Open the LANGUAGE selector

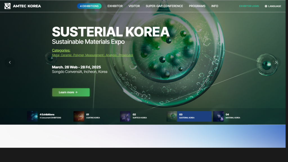pyautogui.click(x=273, y=6)
